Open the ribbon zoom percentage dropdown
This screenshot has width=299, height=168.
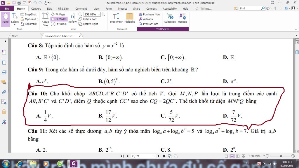(99, 14)
